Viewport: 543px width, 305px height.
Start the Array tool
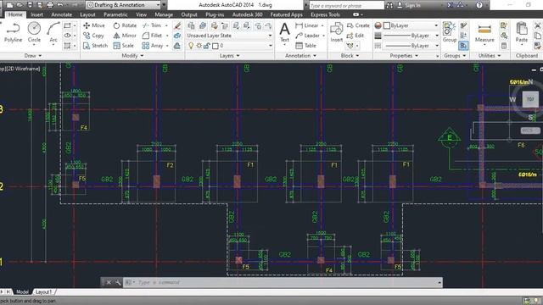click(153, 45)
